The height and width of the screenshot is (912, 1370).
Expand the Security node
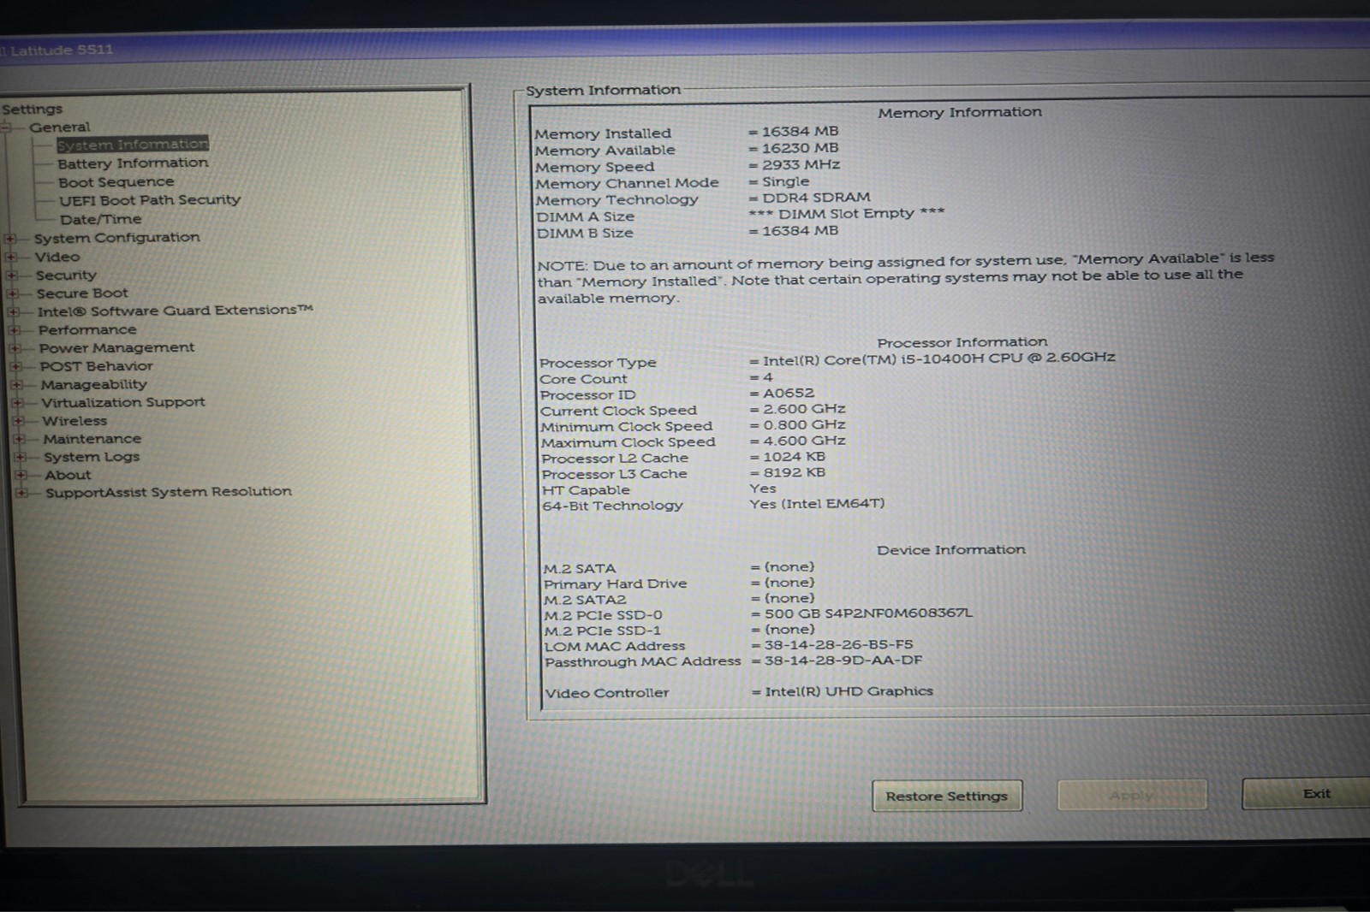click(x=12, y=275)
